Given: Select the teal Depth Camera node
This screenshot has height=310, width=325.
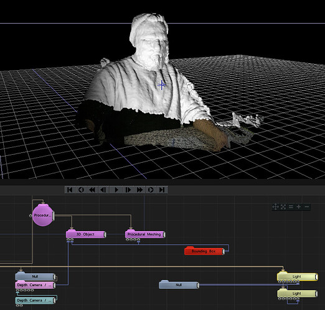Looking at the screenshot, I should 35,300.
